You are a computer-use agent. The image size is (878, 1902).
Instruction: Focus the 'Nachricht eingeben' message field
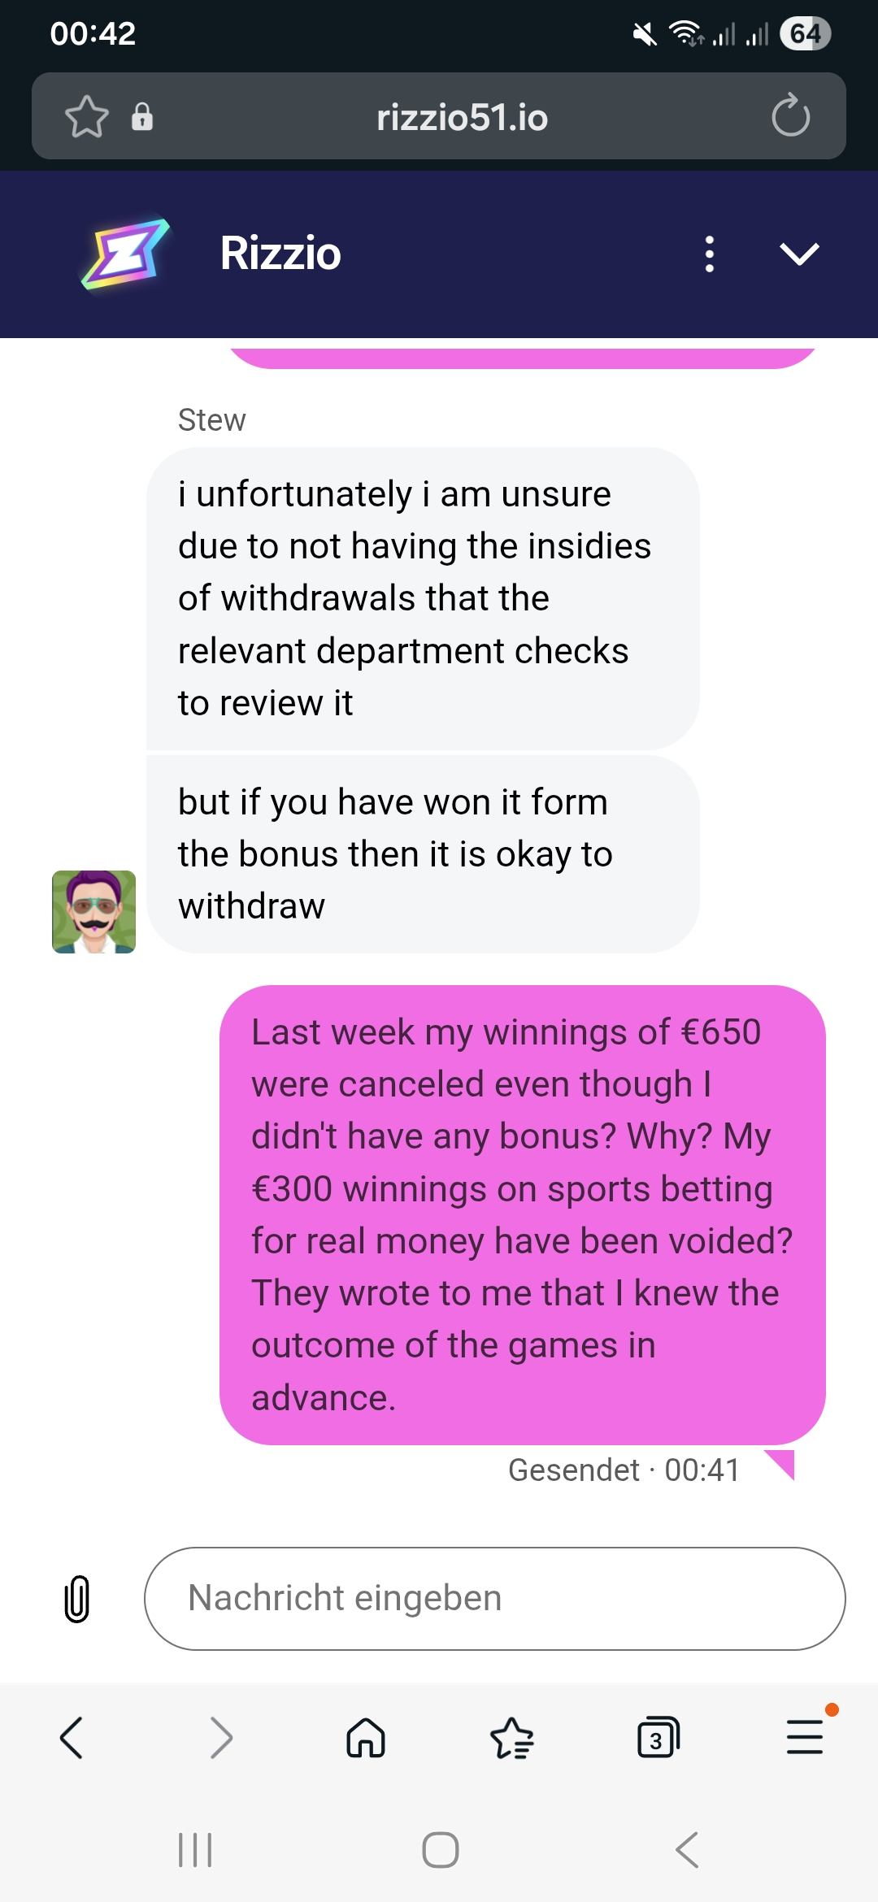(494, 1598)
